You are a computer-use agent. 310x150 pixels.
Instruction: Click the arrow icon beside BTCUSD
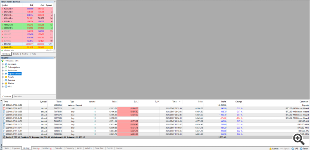2,44
